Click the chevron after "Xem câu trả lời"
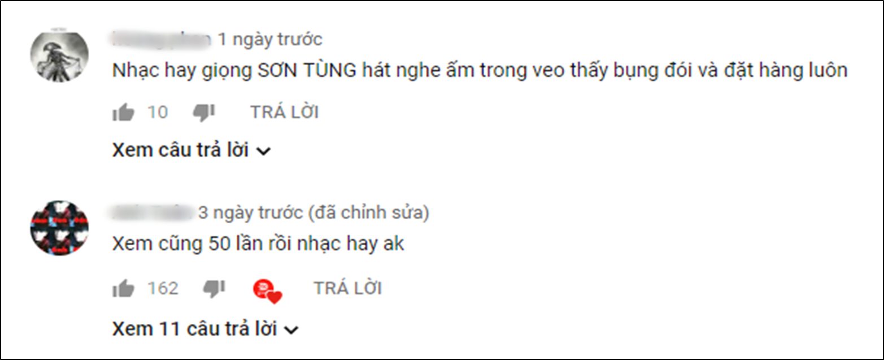The image size is (884, 360). tap(263, 151)
